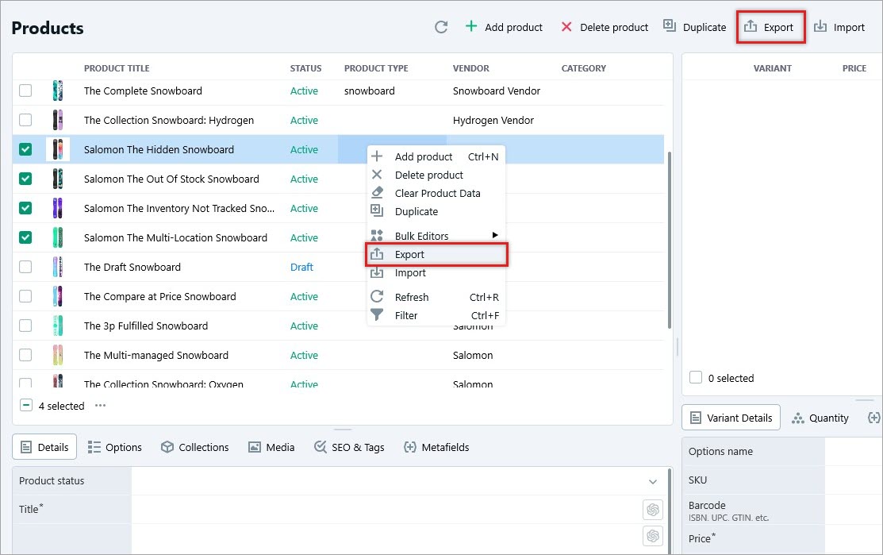This screenshot has height=555, width=883.
Task: Click 'snowboard' product type cell
Action: pos(370,91)
